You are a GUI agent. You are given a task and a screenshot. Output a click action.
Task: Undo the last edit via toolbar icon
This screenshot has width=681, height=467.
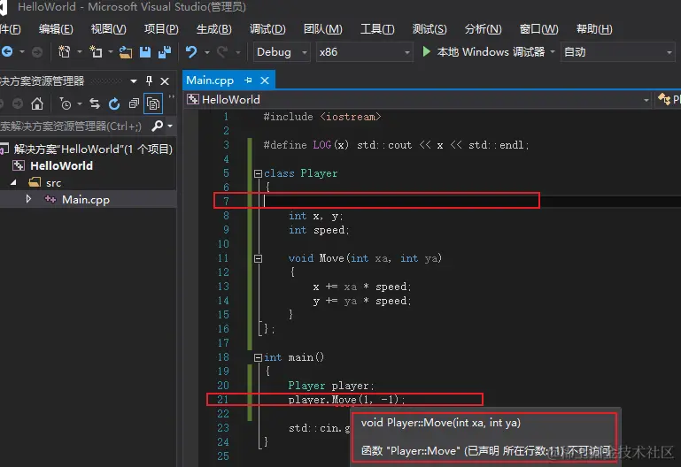(191, 52)
